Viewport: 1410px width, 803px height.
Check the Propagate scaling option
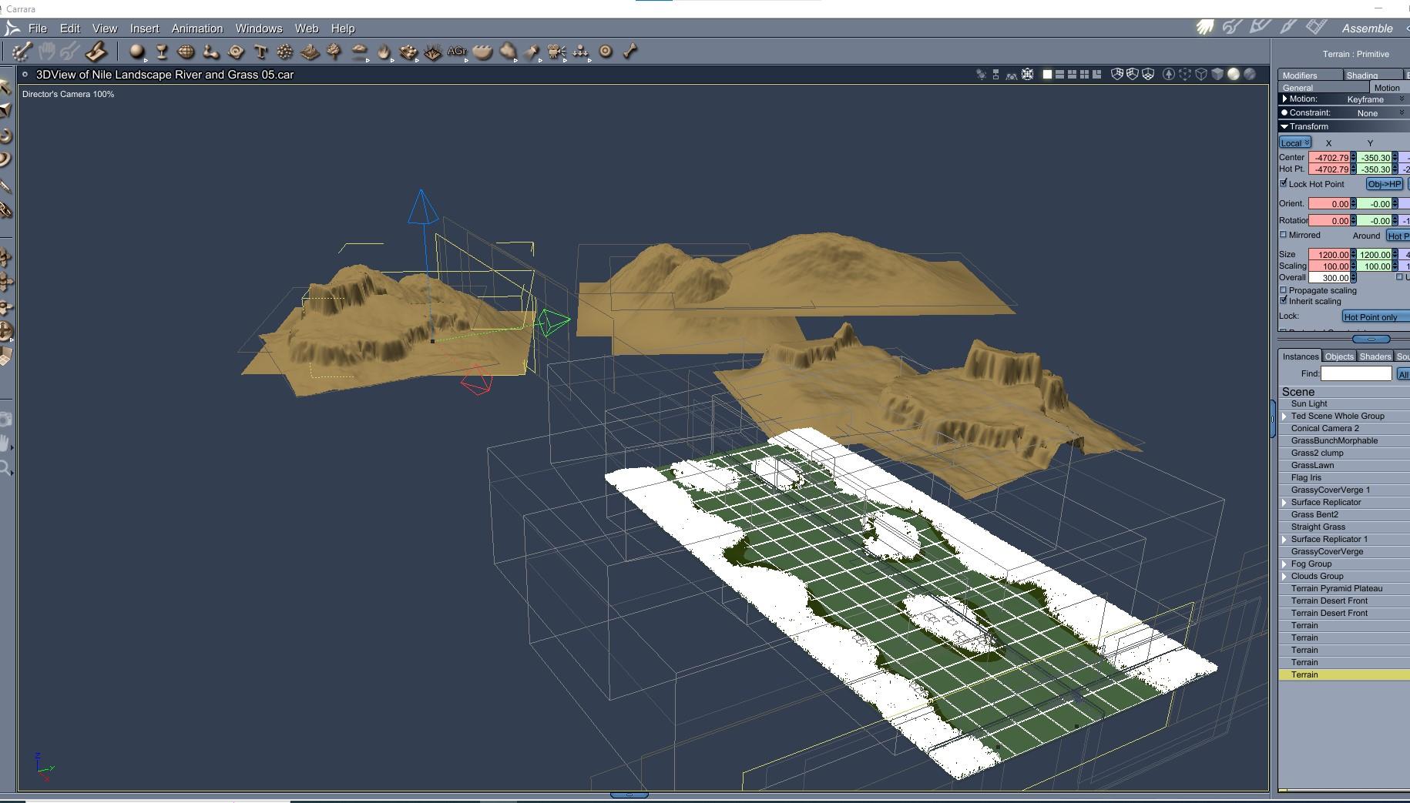[1284, 290]
